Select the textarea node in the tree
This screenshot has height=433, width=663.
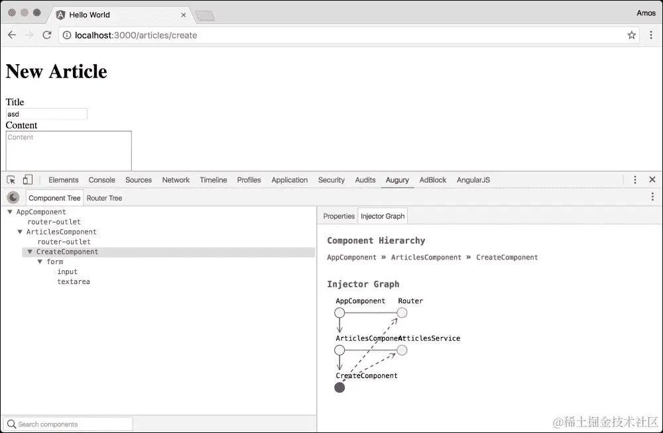74,282
